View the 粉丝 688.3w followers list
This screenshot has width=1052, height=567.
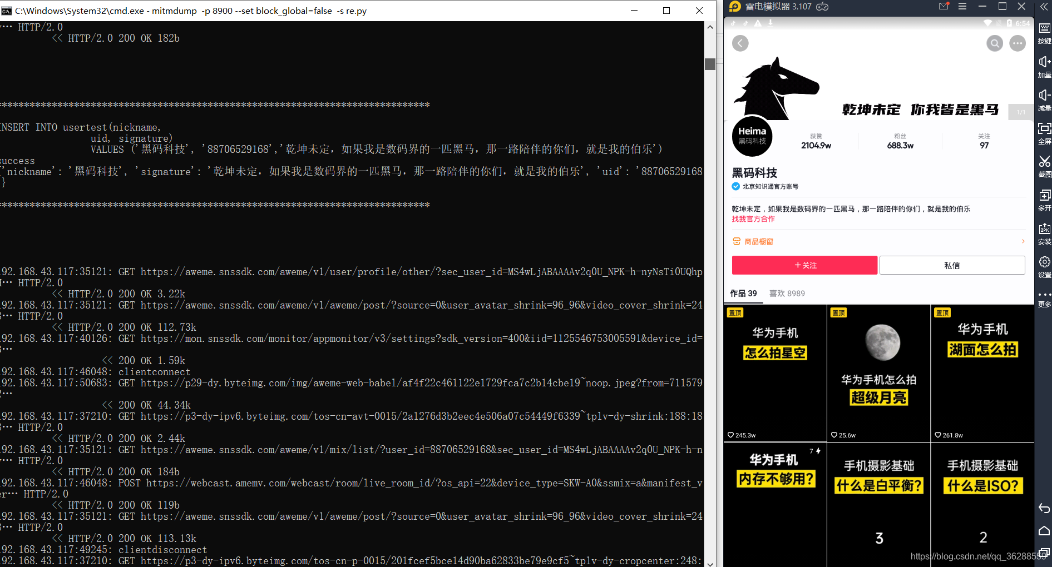(900, 141)
